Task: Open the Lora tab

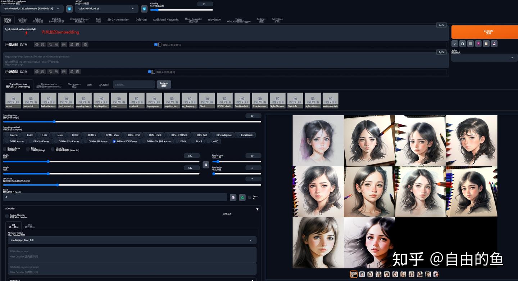Action: click(x=90, y=85)
